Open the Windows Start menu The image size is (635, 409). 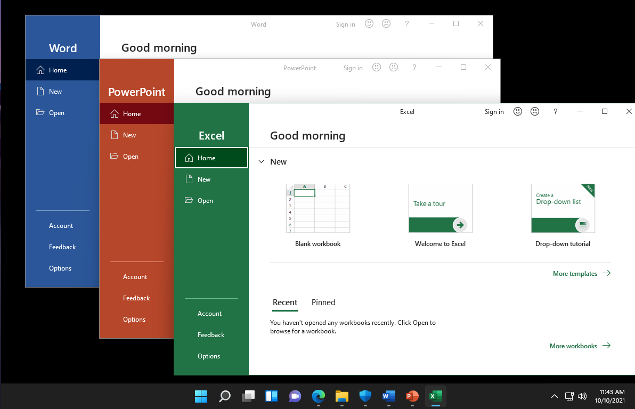(x=201, y=396)
